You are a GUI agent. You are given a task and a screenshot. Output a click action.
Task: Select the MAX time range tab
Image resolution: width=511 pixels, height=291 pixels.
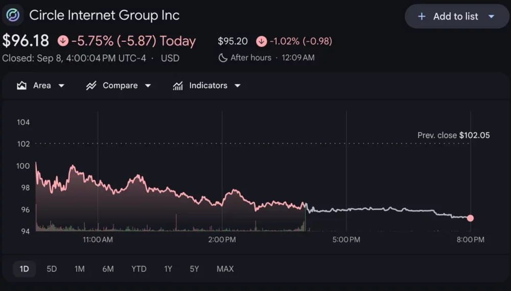tap(225, 269)
